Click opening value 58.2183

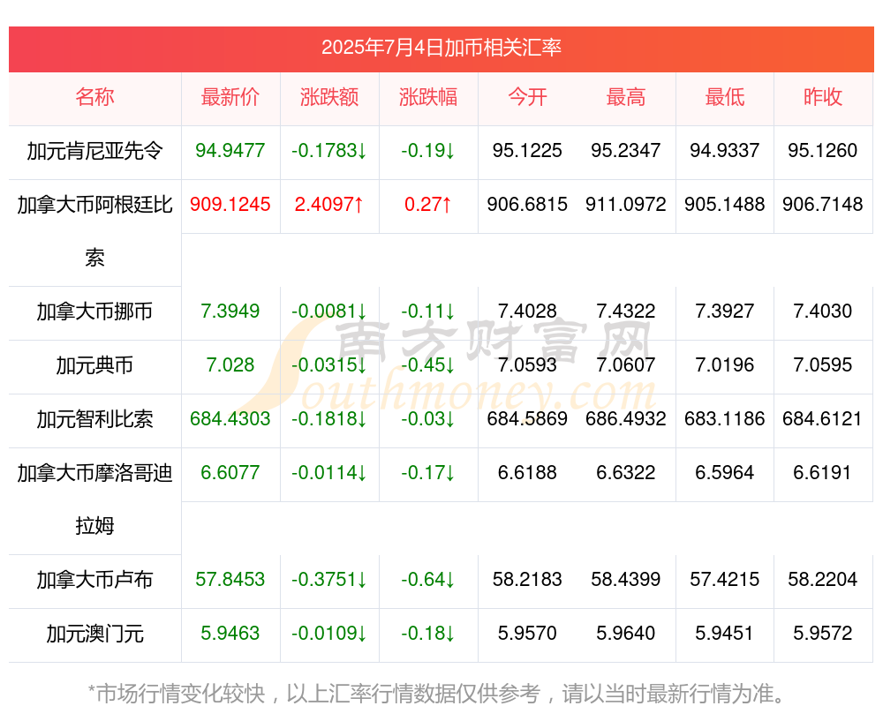pyautogui.click(x=527, y=579)
